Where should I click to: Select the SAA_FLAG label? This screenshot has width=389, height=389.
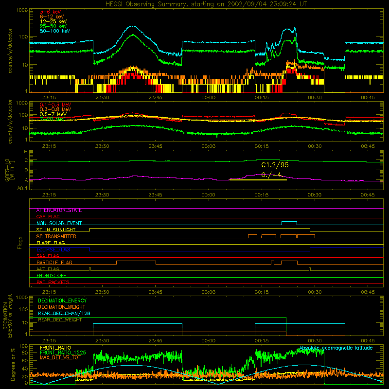point(48,256)
